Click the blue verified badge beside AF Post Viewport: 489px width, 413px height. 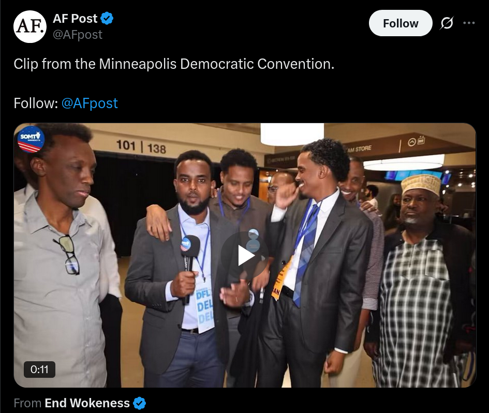pos(107,19)
